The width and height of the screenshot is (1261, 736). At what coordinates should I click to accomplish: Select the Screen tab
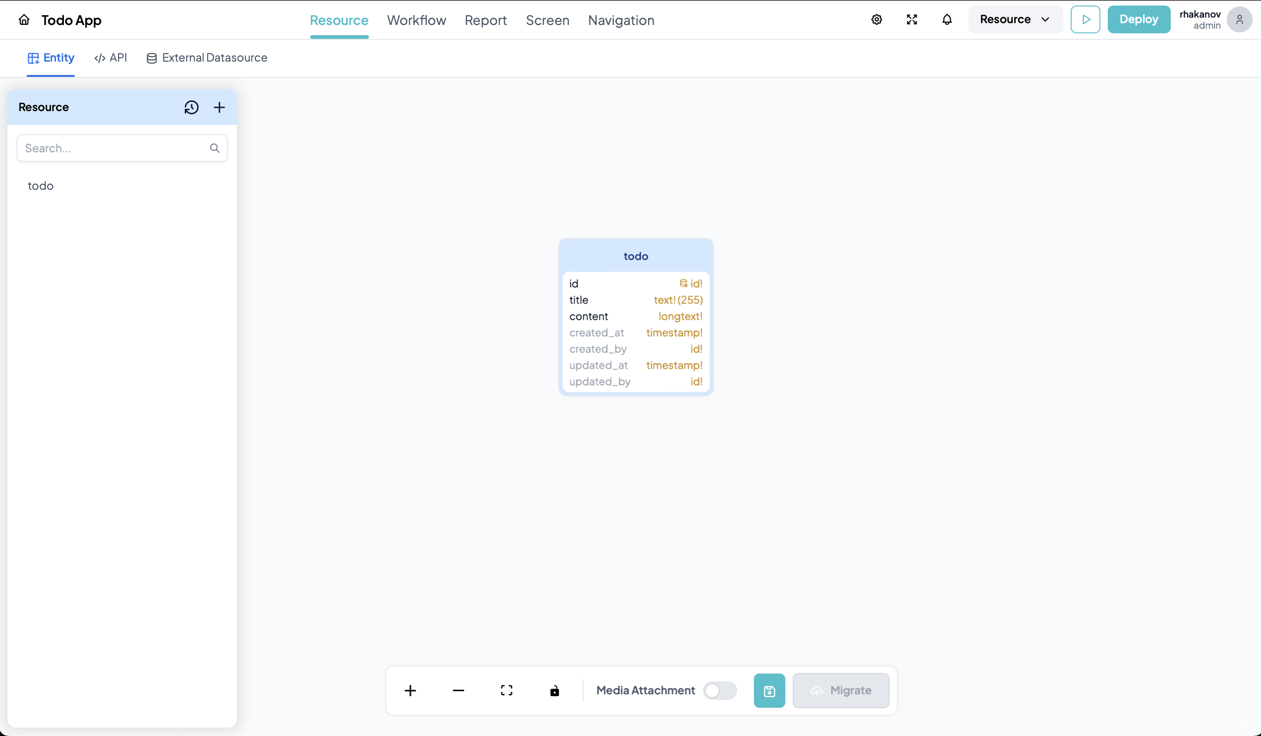pyautogui.click(x=548, y=20)
